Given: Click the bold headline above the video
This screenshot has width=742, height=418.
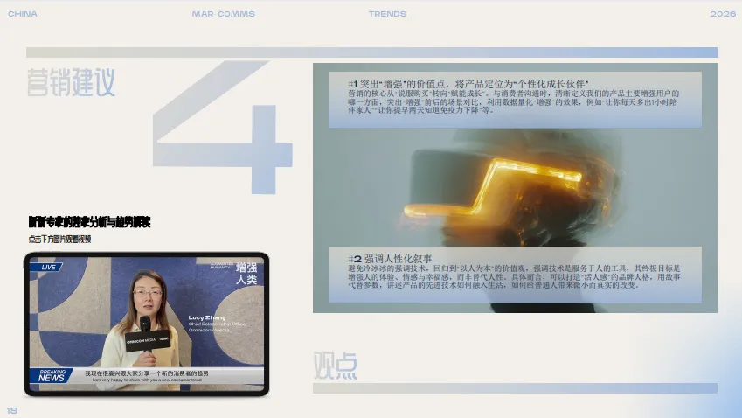Looking at the screenshot, I should pyautogui.click(x=89, y=222).
